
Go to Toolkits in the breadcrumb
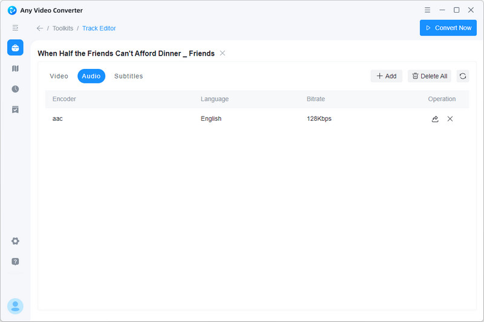63,28
